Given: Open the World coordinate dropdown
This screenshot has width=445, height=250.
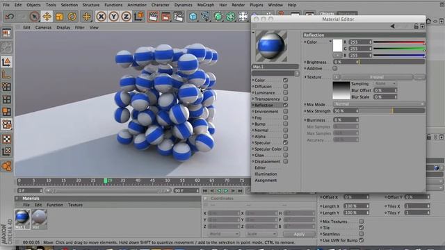Looking at the screenshot, I should [x=223, y=234].
